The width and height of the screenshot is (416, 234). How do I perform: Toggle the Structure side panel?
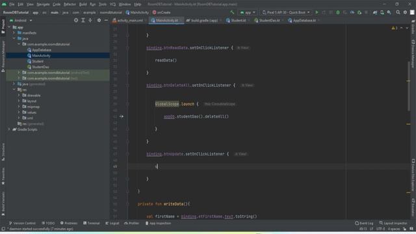(3, 151)
